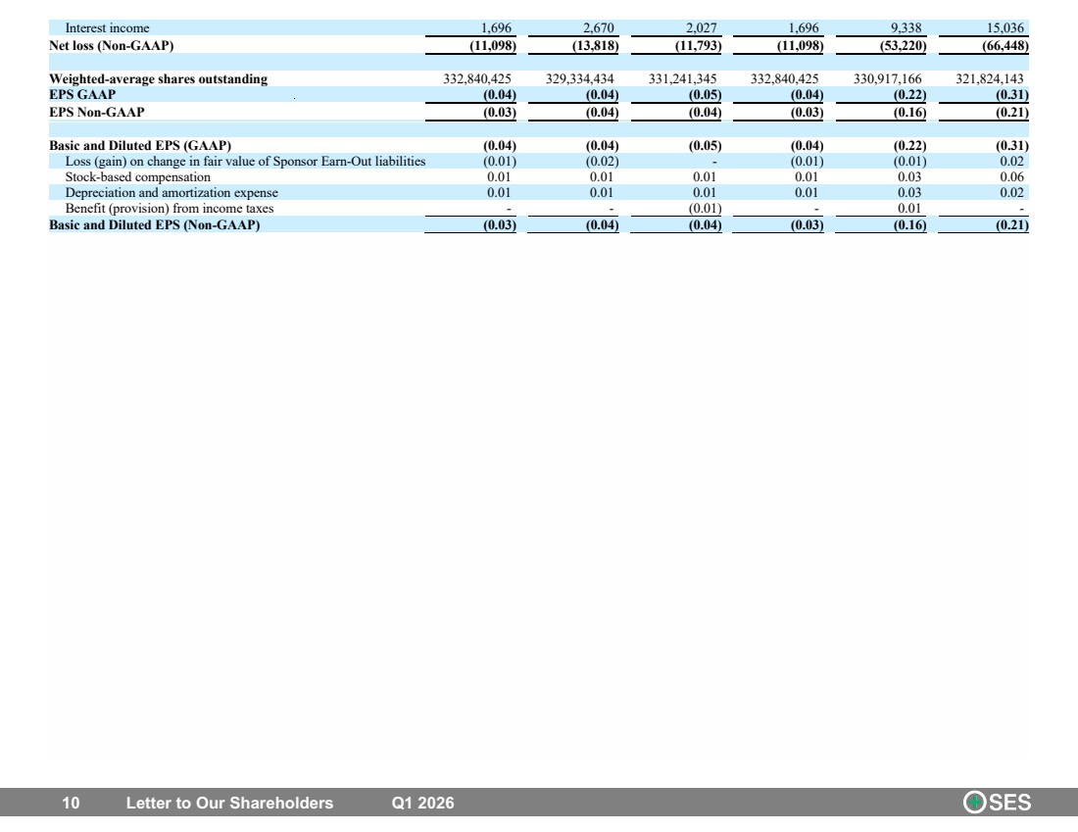Click the SES logo icon in footer
This screenshot has height=832, width=1078.
point(974,803)
